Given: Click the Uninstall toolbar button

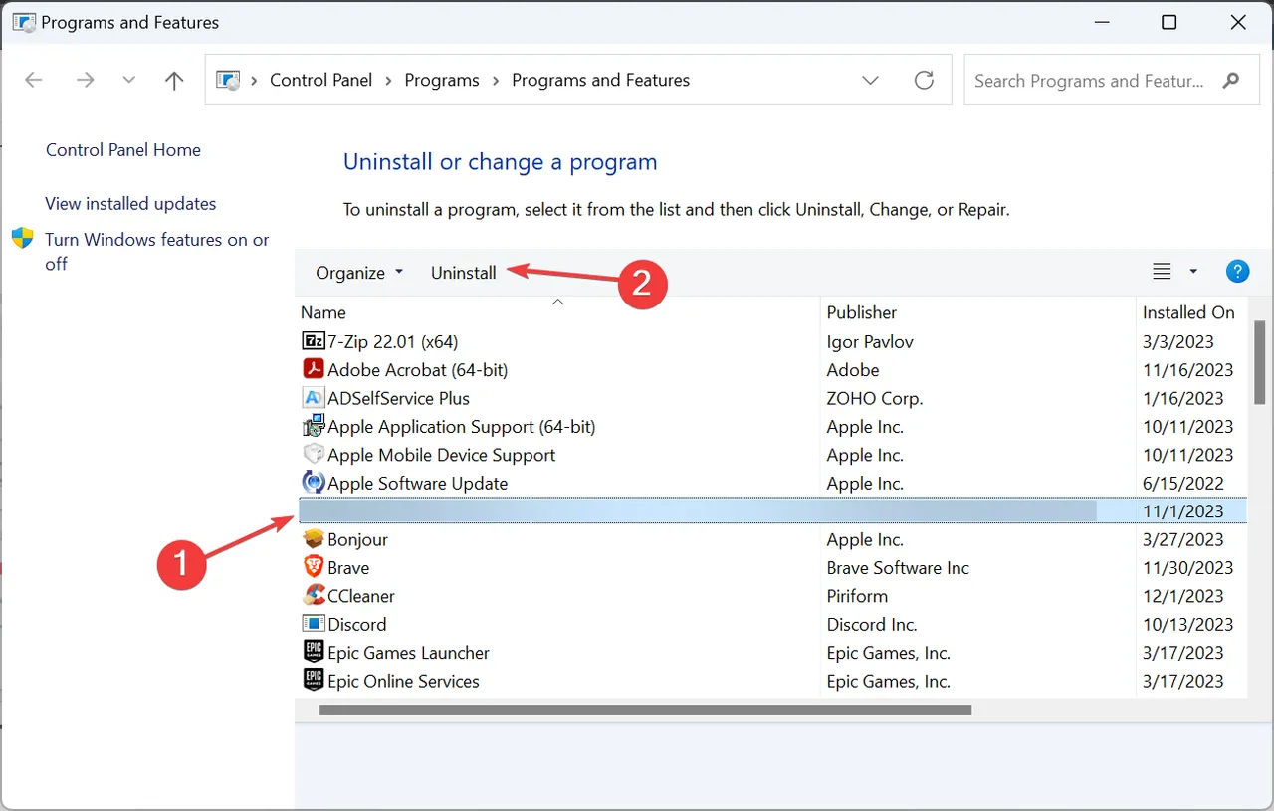Looking at the screenshot, I should coord(463,273).
